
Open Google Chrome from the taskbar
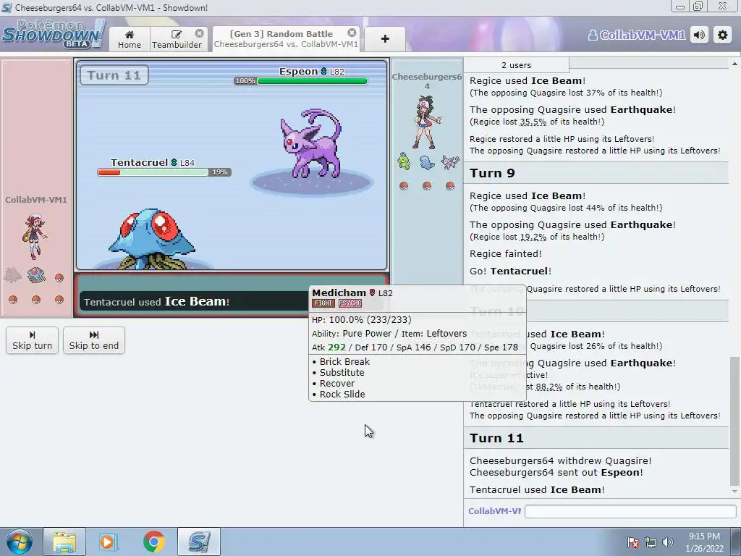coord(153,542)
